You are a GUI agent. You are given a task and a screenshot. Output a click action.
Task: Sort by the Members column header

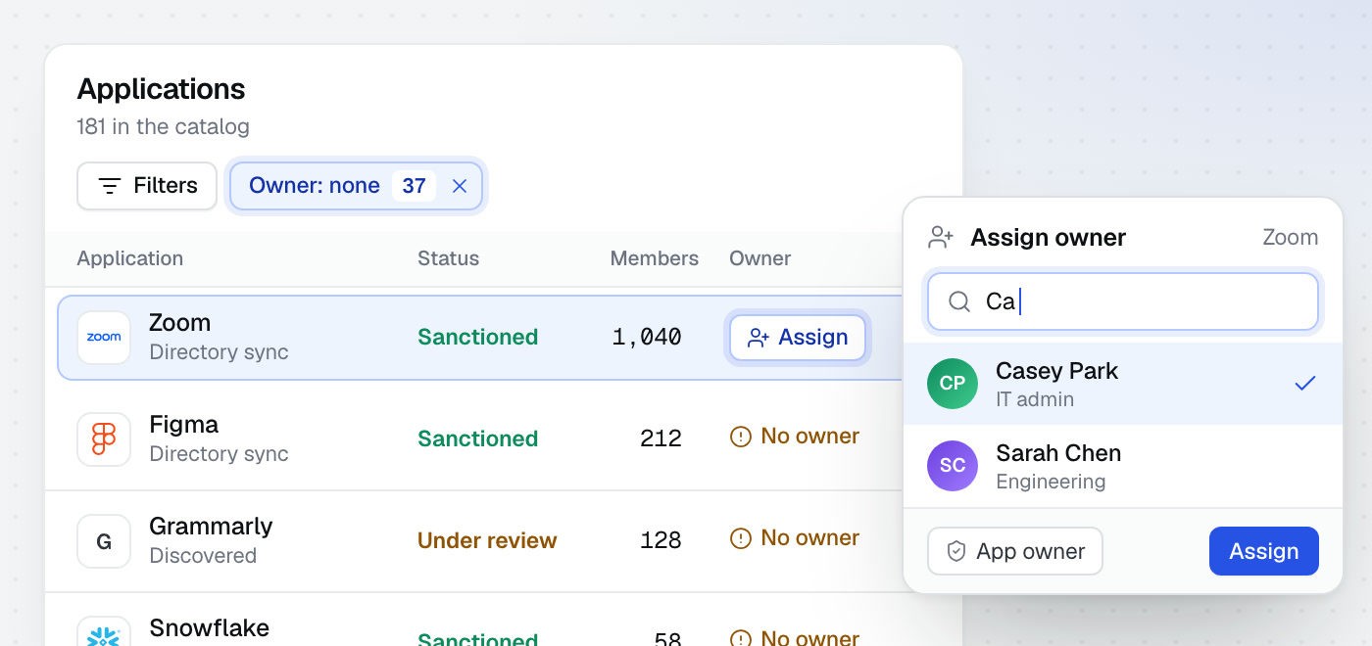coord(655,258)
